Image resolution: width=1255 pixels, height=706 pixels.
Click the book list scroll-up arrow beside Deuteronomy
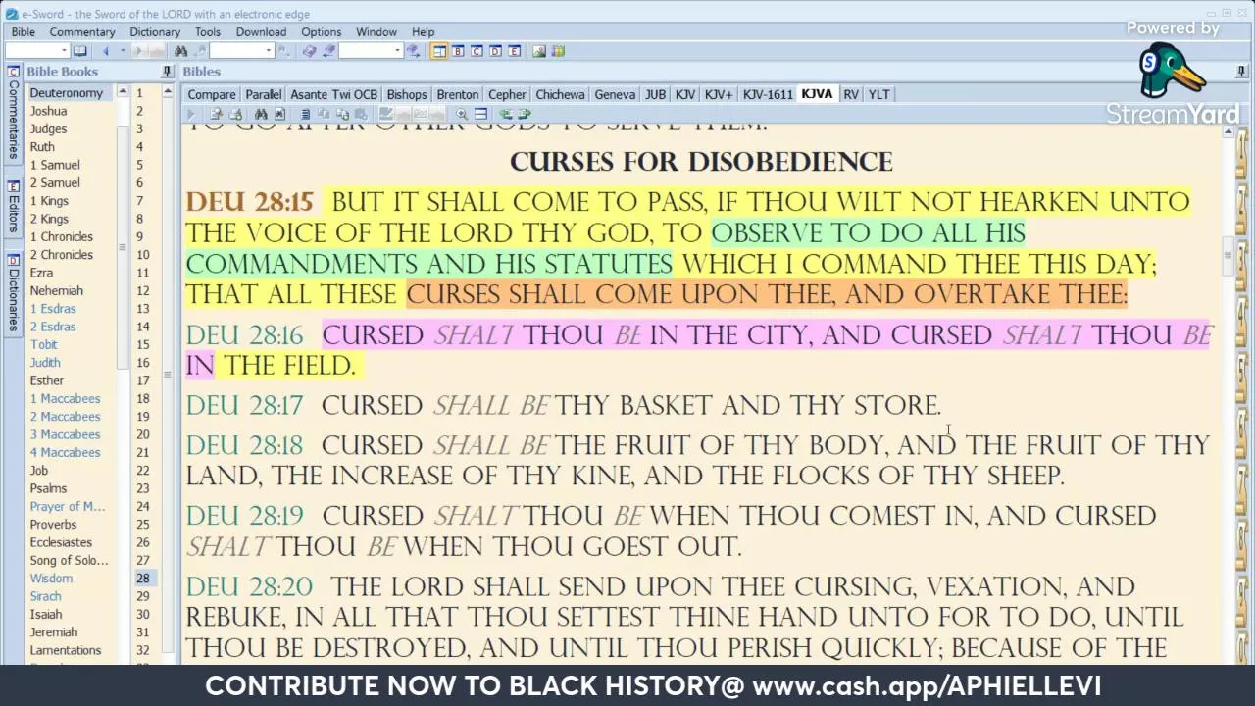123,92
